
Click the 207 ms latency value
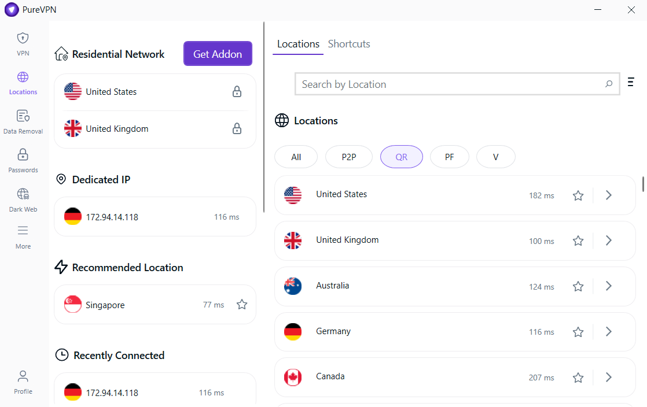point(541,378)
